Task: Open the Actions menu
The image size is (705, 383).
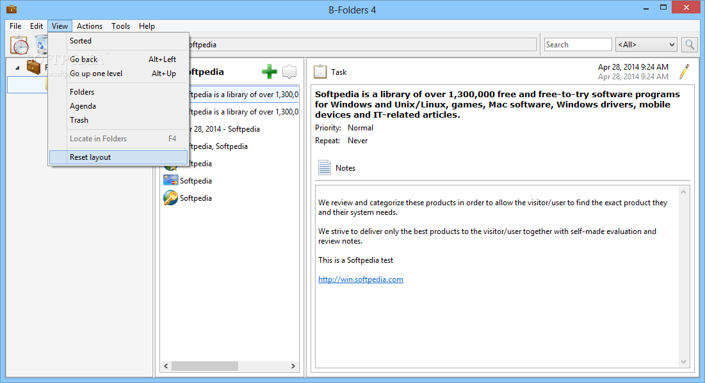Action: (90, 26)
